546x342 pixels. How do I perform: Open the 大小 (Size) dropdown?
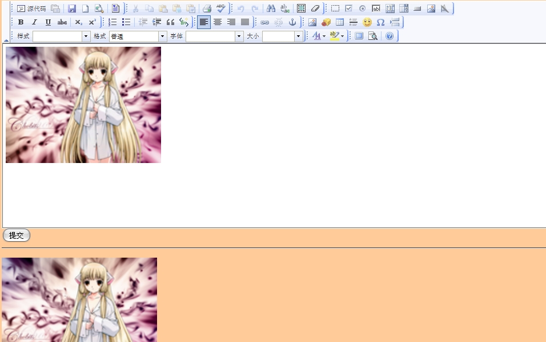coord(282,36)
